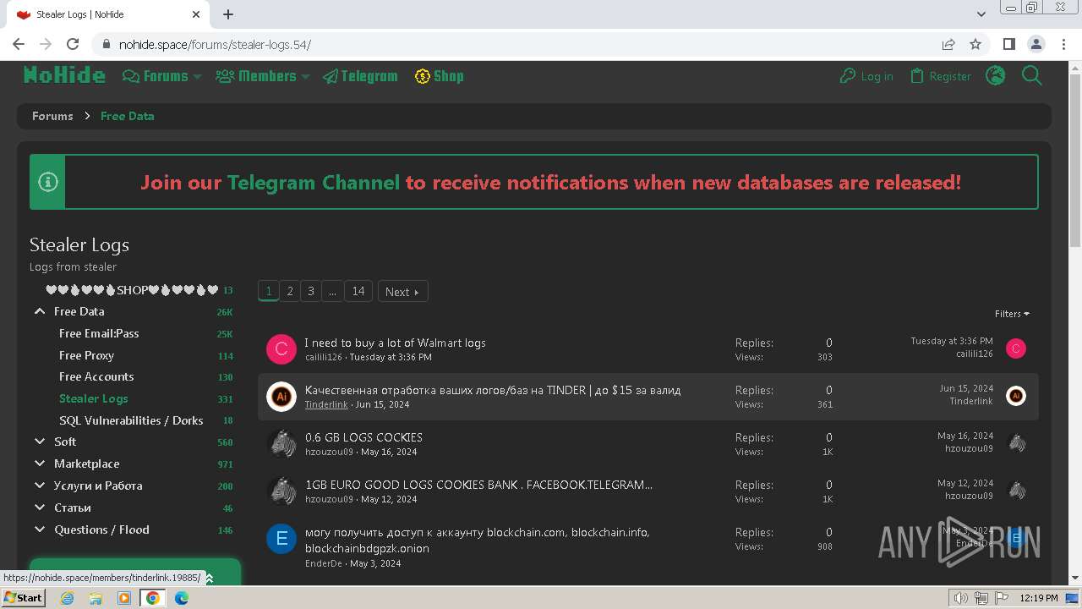Click the blue E avatar of EnderDe
1082x609 pixels.
(x=281, y=539)
